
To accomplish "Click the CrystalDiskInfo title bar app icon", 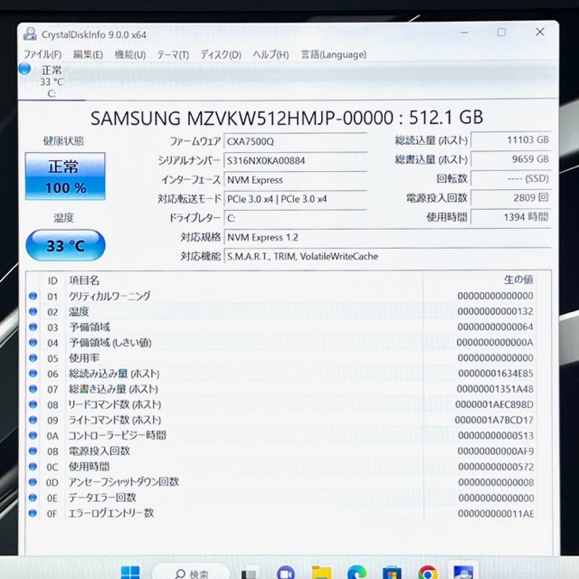I will coord(30,34).
